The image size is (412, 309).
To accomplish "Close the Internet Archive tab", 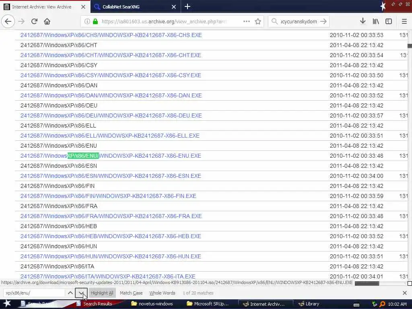I will pyautogui.click(x=83, y=7).
